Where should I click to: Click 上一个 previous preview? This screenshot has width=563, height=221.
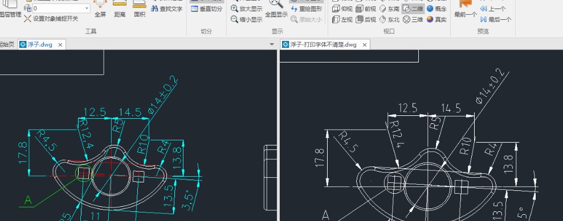(492, 9)
